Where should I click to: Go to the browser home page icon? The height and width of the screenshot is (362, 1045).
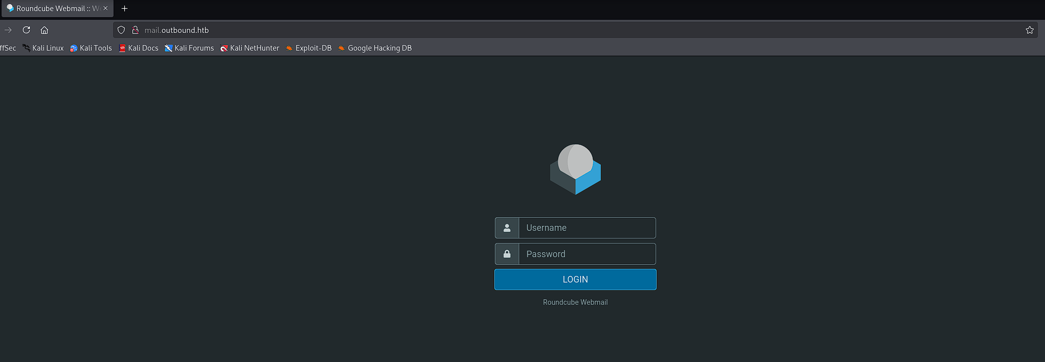click(x=45, y=30)
